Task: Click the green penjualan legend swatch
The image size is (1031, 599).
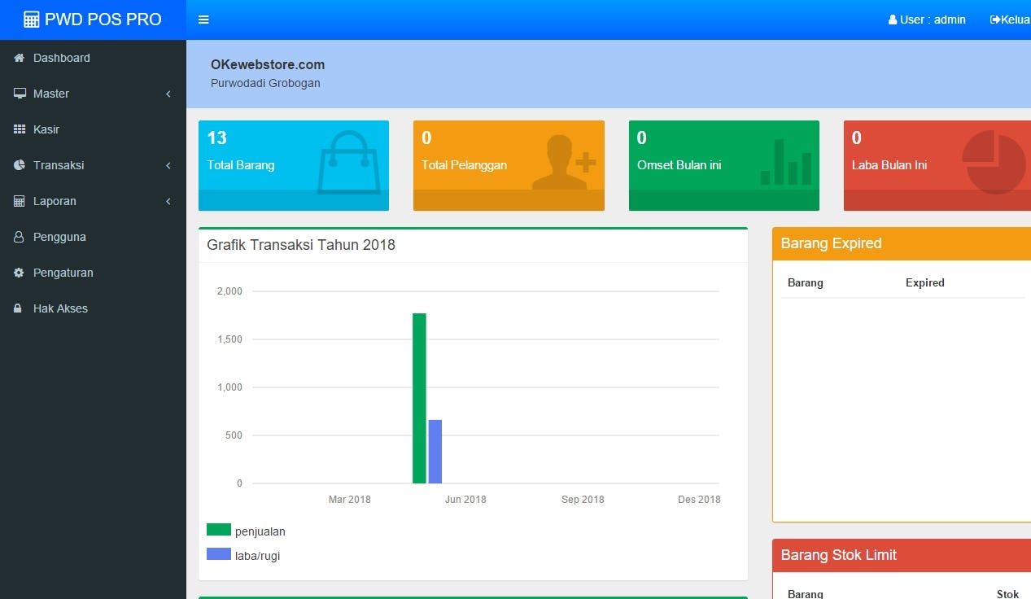Action: click(x=219, y=530)
